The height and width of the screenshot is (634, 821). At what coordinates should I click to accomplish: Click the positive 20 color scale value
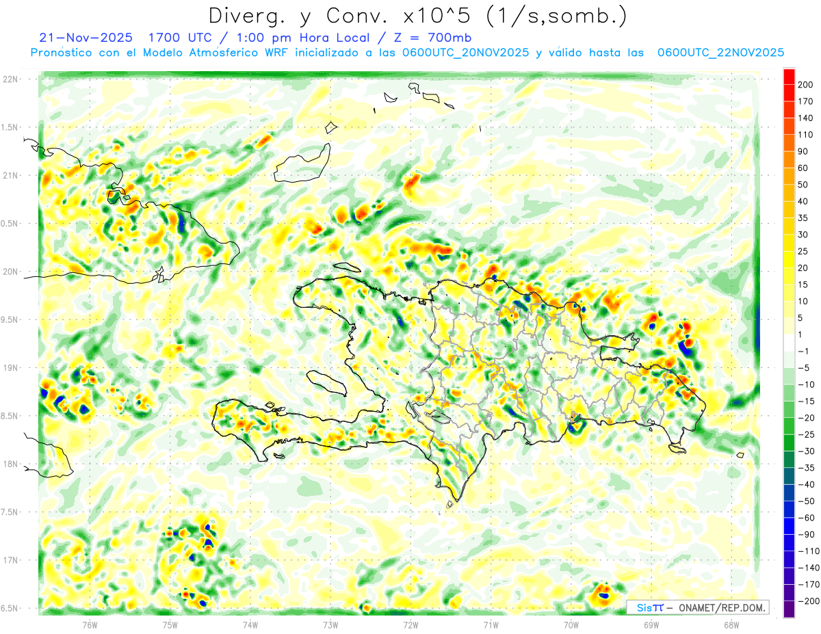tap(803, 267)
